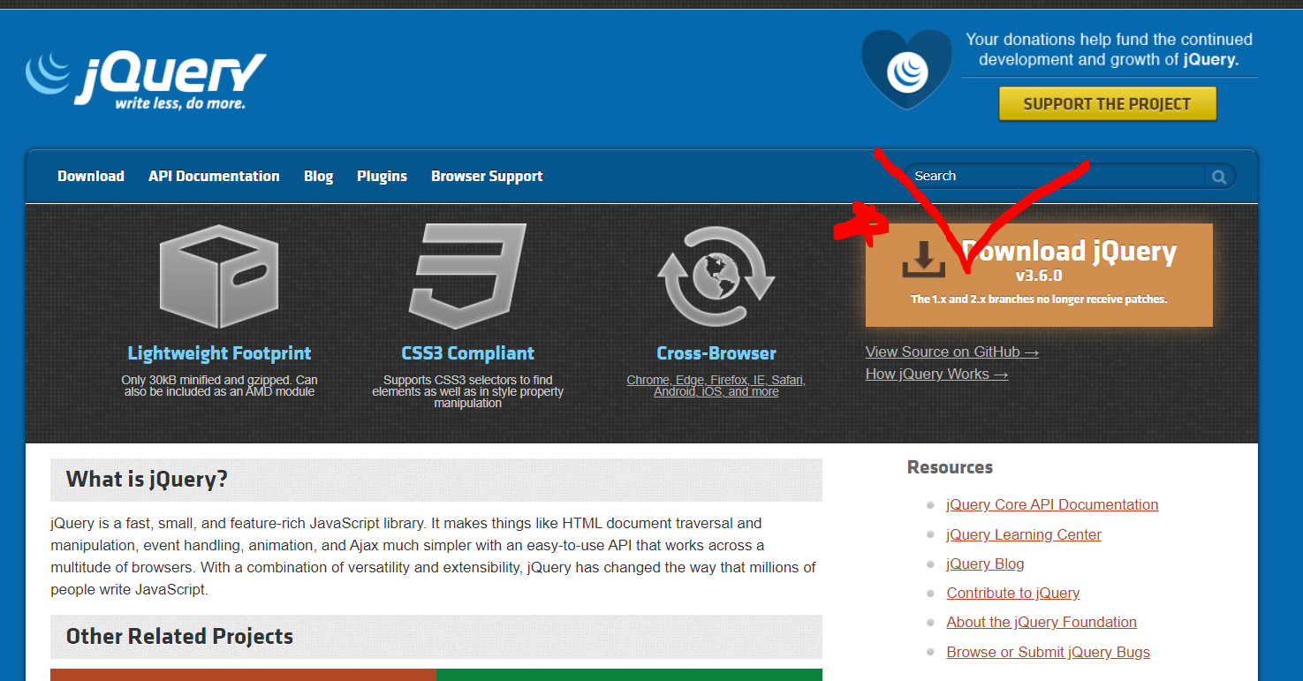The height and width of the screenshot is (681, 1303).
Task: Click the 'Only 30kB minified and gzipped' description
Action: click(x=219, y=386)
